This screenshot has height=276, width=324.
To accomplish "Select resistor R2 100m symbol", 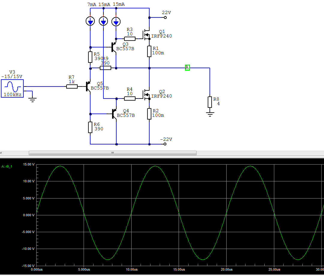I will pyautogui.click(x=149, y=114).
